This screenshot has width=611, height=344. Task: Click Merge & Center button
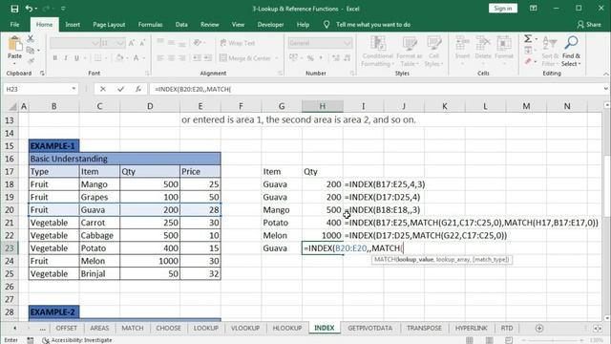245,58
